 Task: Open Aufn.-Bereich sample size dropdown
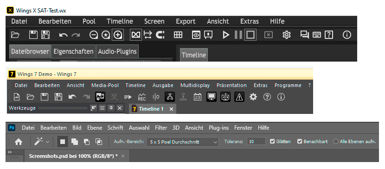(182, 142)
